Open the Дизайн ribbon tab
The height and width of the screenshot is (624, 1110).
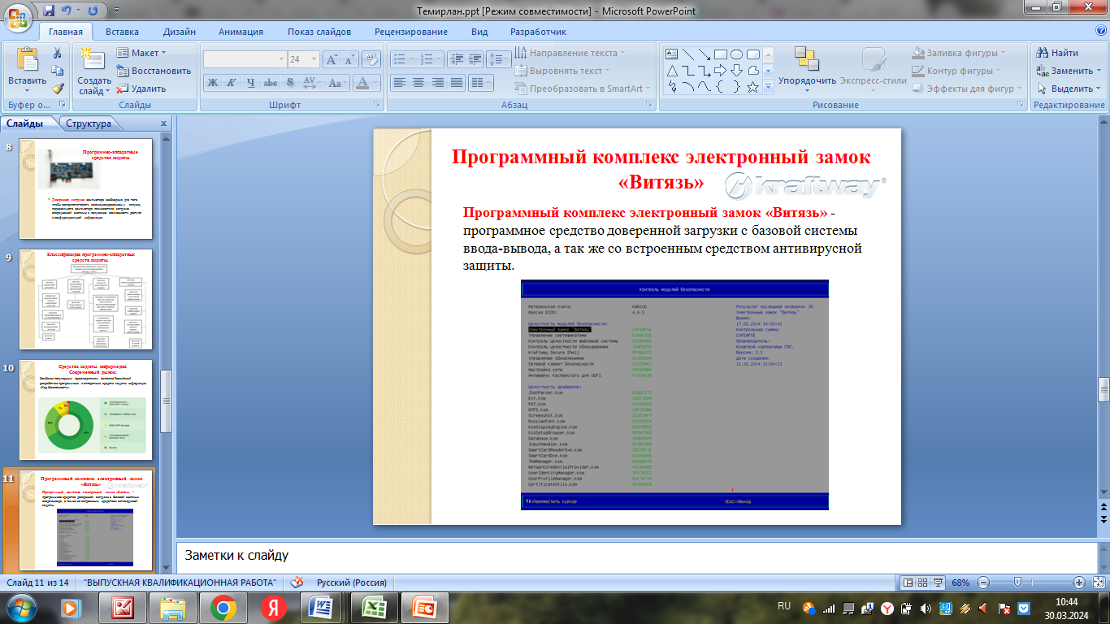[179, 32]
